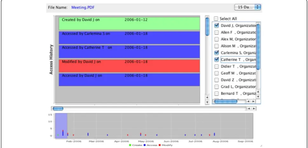Click the user list vertical scrollbar thumb
The width and height of the screenshot is (308, 148).
tap(258, 47)
